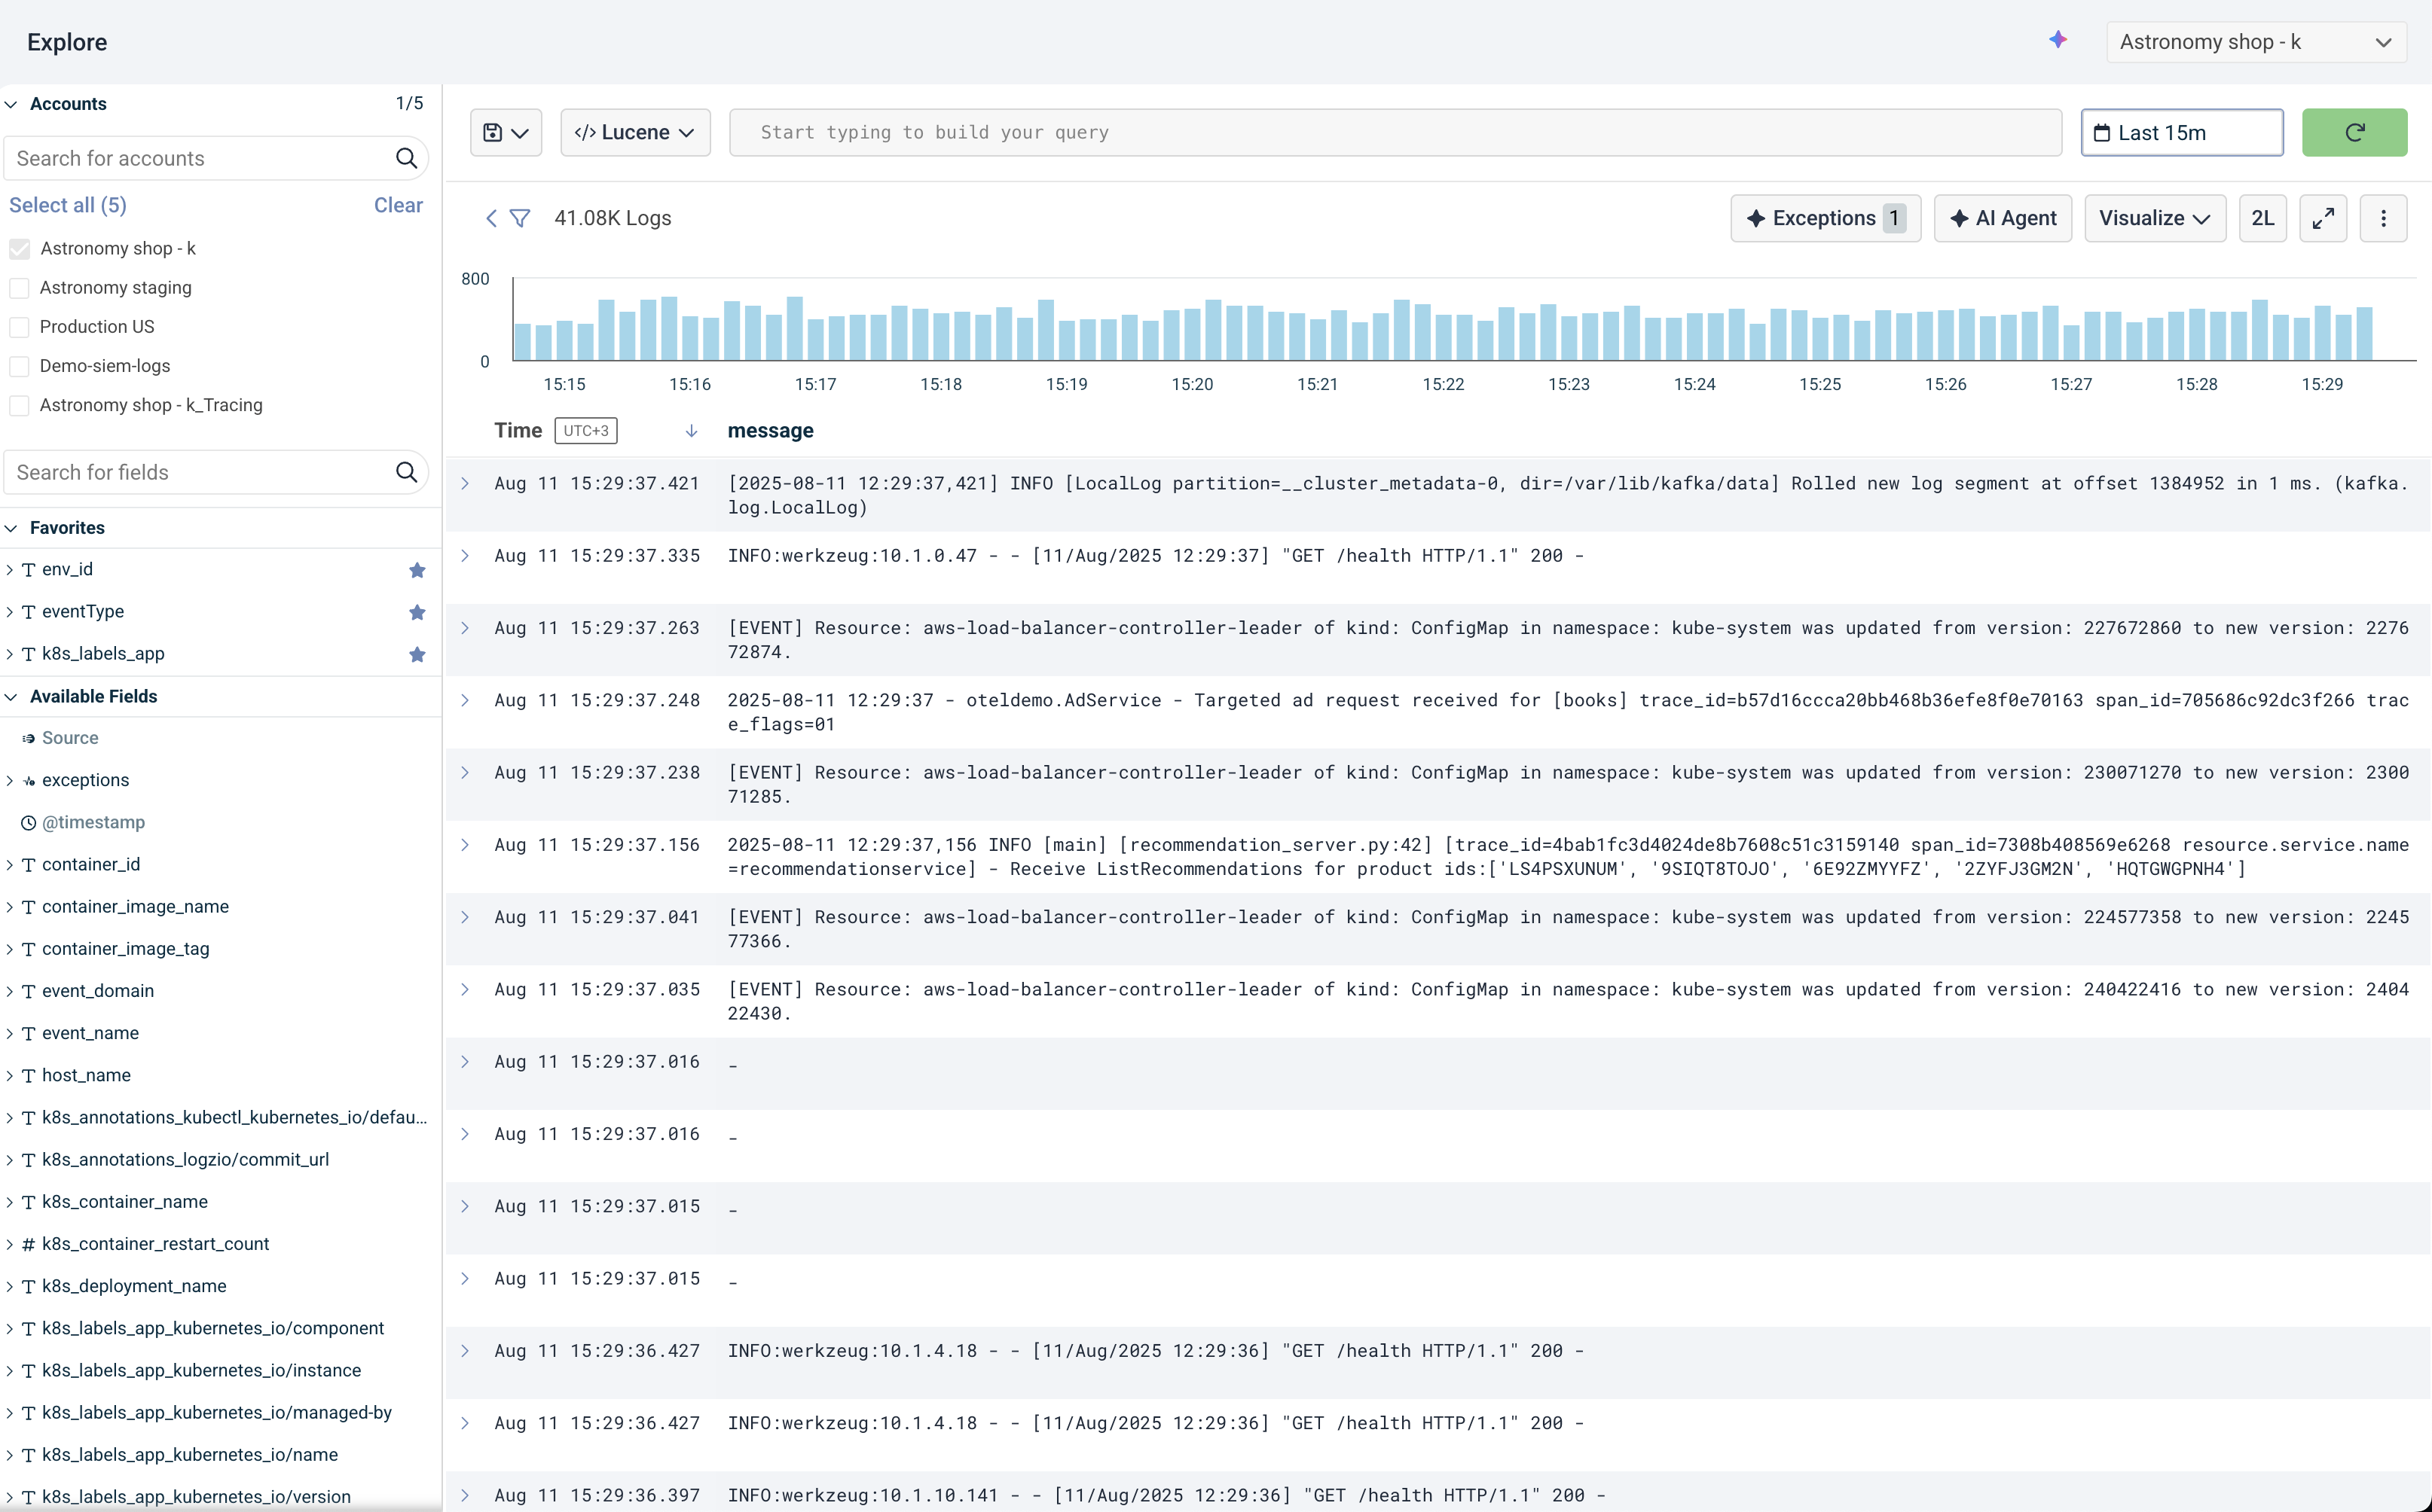Expand logs view to full screen
Screen dimensions: 2432x1512
[2323, 218]
